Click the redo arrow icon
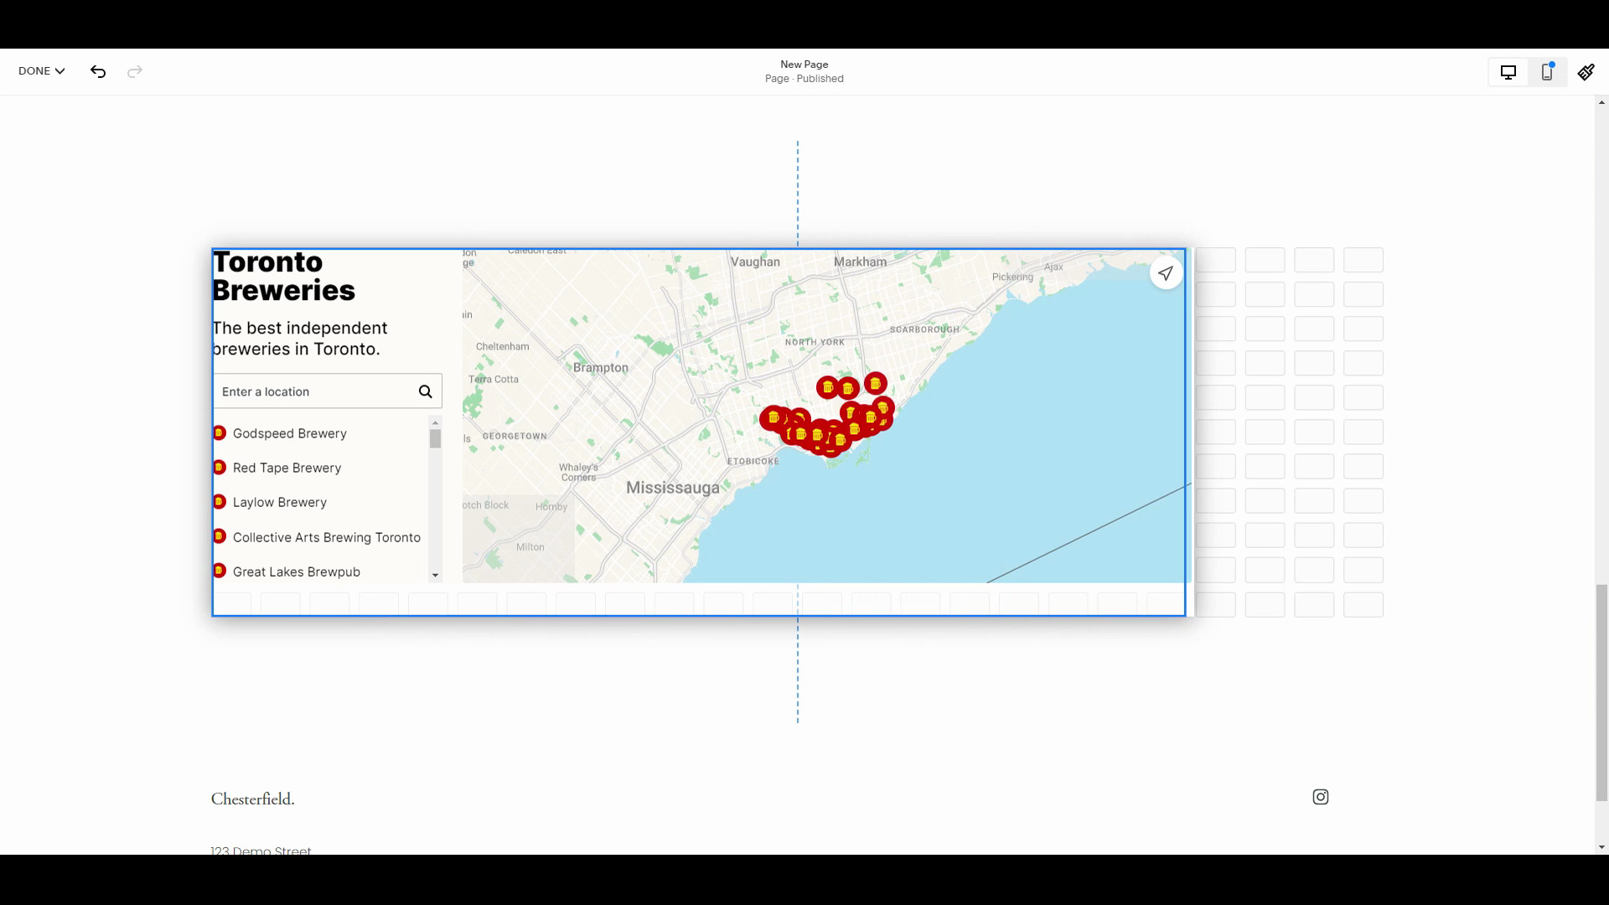Screen dimensions: 1609x905 [x=135, y=71]
